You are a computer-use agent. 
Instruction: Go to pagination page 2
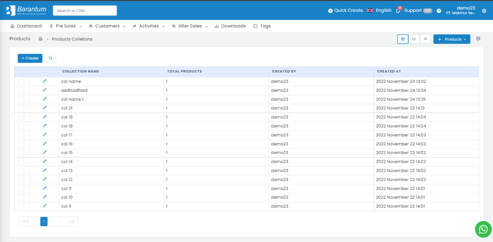[52, 221]
